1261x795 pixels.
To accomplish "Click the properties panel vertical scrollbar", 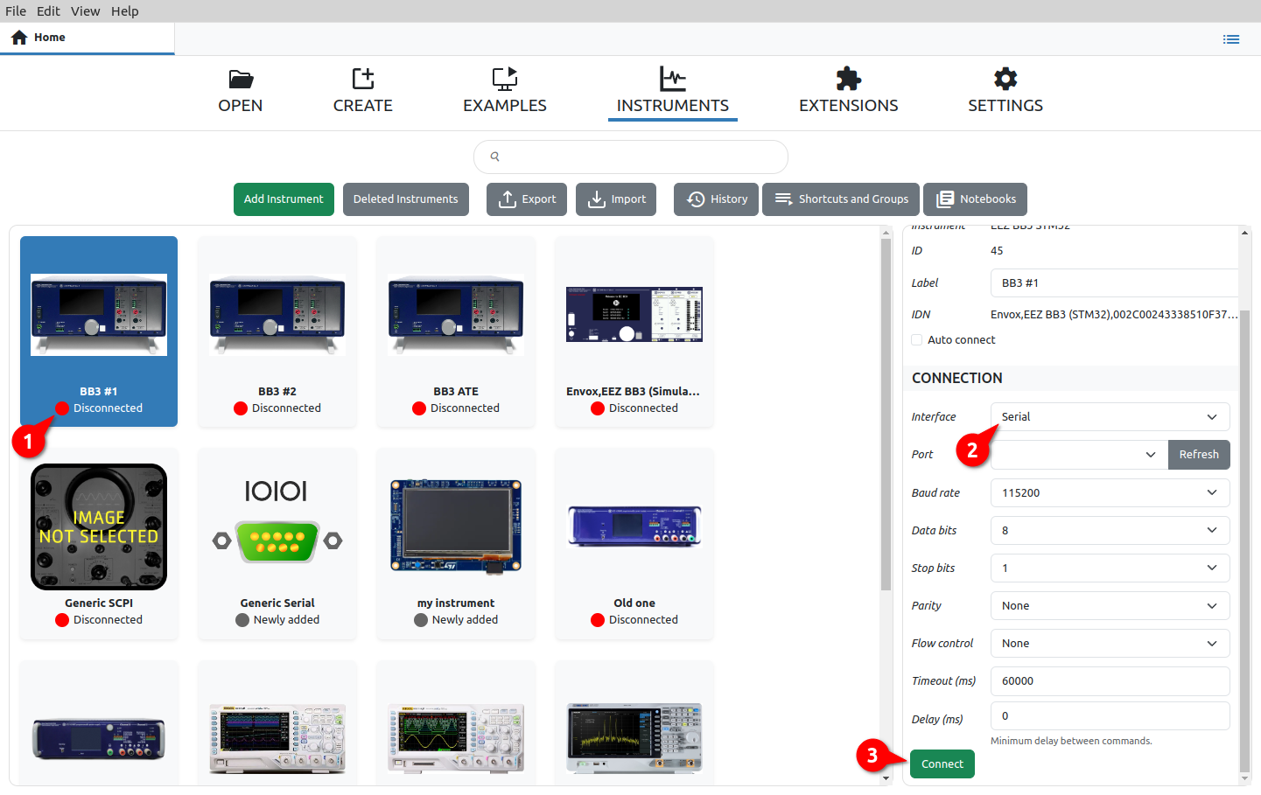I will (1244, 542).
